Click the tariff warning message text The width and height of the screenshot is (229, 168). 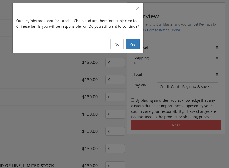click(x=77, y=23)
